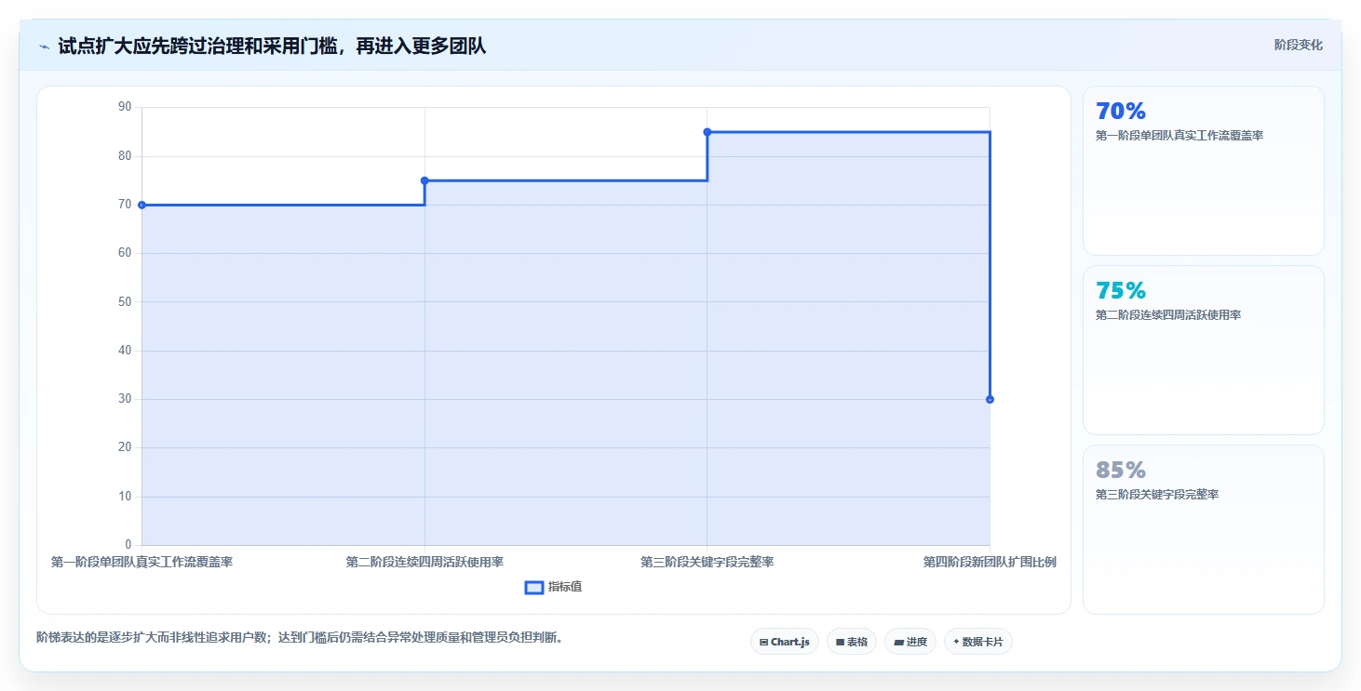This screenshot has width=1361, height=691.
Task: Click y-axis tick label 30
Action: (125, 399)
